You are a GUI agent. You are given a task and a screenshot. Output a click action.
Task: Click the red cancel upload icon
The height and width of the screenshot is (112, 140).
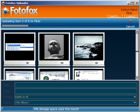(x=130, y=21)
